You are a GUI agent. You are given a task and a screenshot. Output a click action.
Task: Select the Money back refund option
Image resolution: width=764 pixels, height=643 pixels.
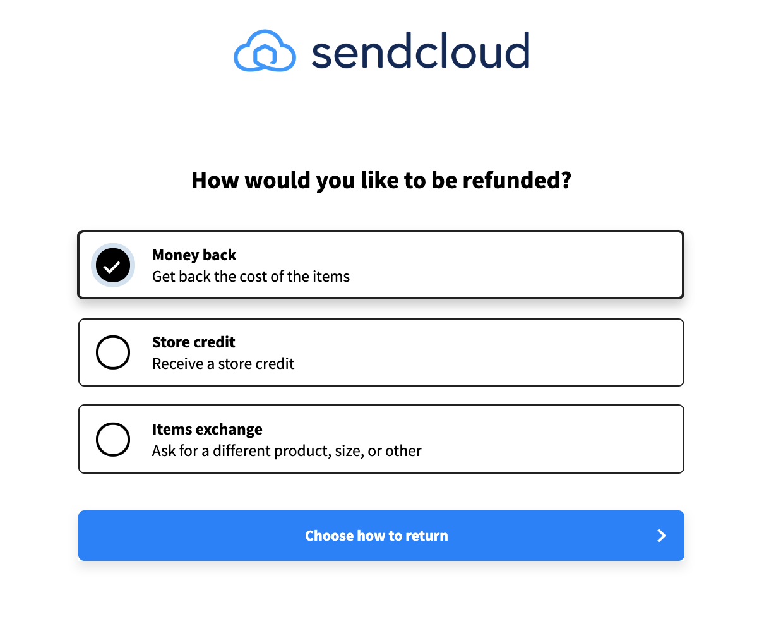coord(381,265)
